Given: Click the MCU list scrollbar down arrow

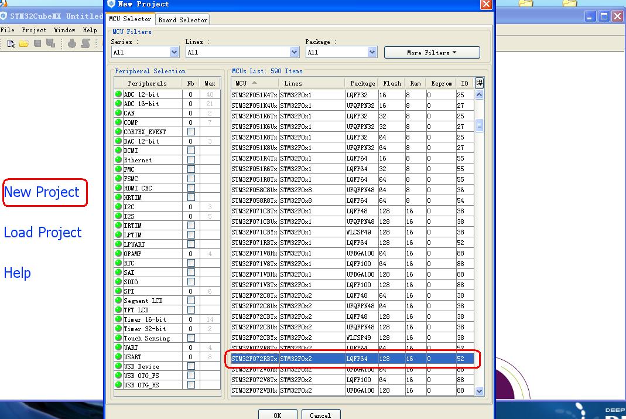Looking at the screenshot, I should [x=480, y=391].
